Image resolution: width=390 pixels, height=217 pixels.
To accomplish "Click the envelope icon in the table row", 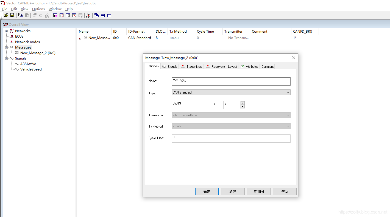I will click(x=86, y=37).
